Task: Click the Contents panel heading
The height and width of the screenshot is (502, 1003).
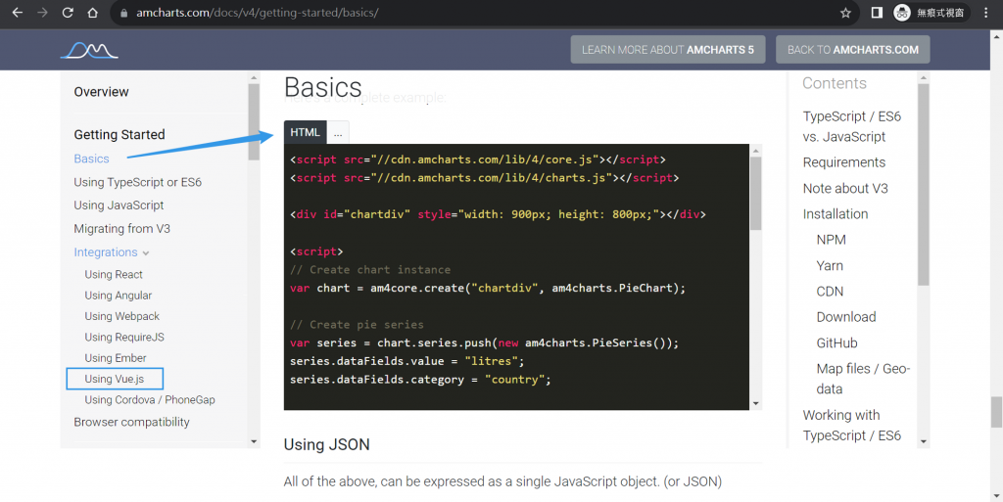Action: pyautogui.click(x=835, y=84)
